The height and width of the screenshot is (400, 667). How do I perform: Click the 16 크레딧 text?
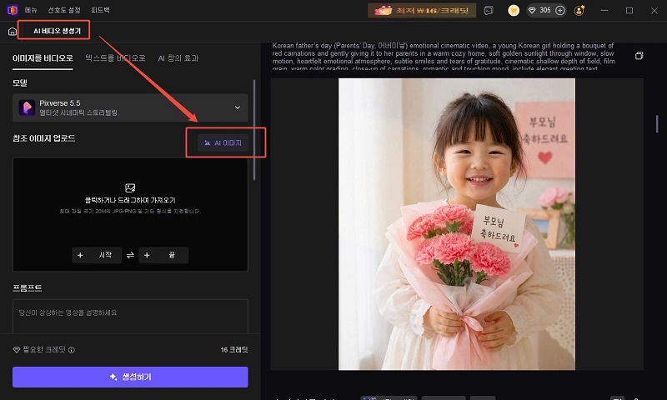(234, 350)
